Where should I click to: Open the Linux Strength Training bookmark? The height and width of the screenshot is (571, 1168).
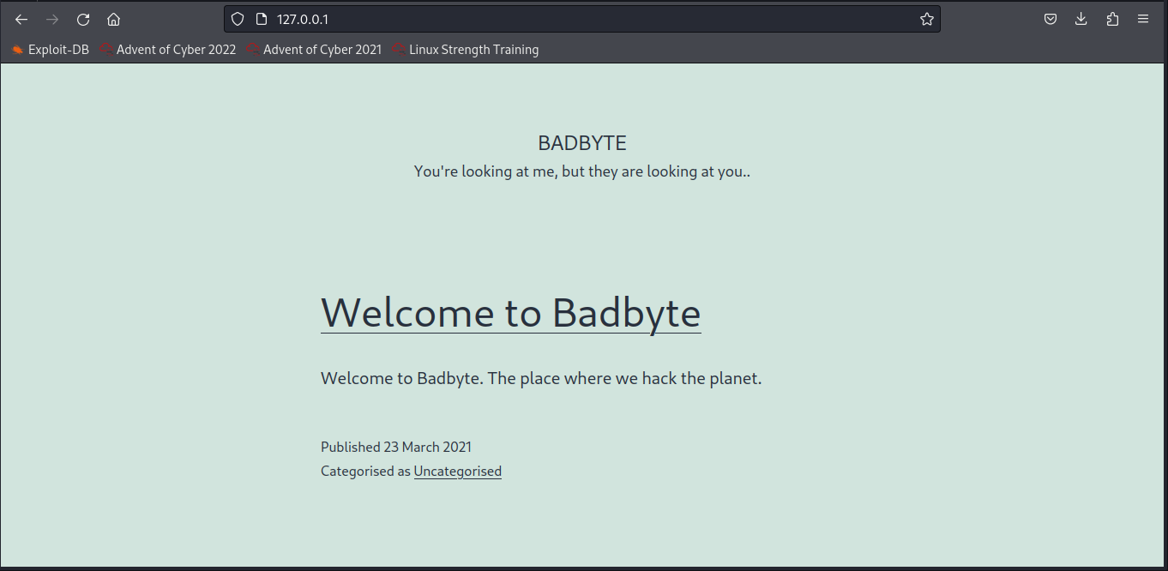466,50
